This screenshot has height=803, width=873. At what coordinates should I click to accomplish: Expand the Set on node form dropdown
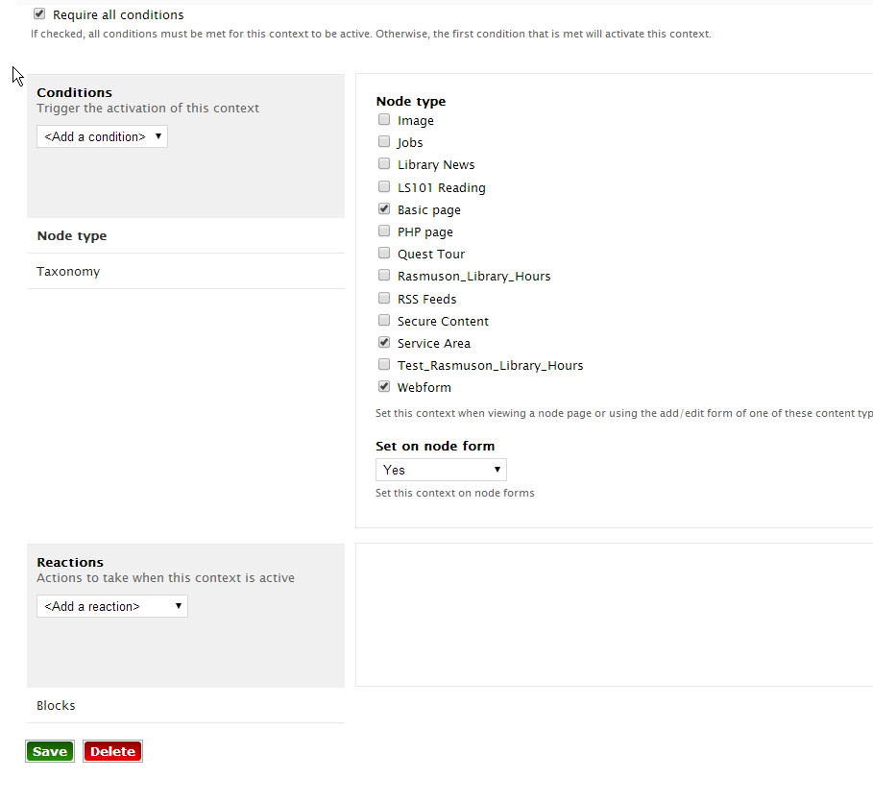pos(441,470)
